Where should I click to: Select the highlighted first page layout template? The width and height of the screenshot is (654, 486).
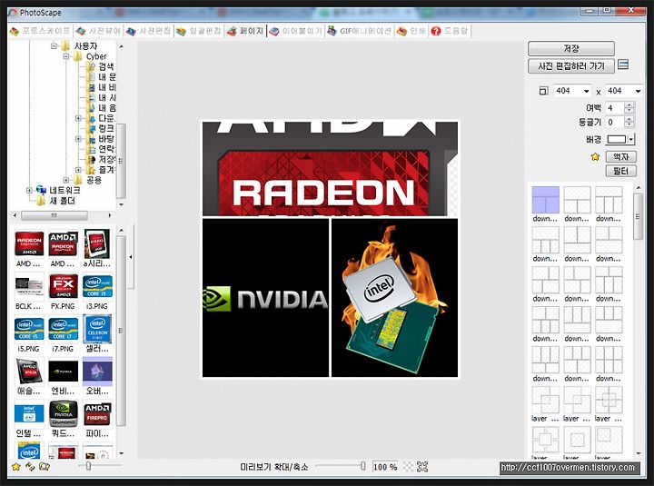tap(546, 200)
